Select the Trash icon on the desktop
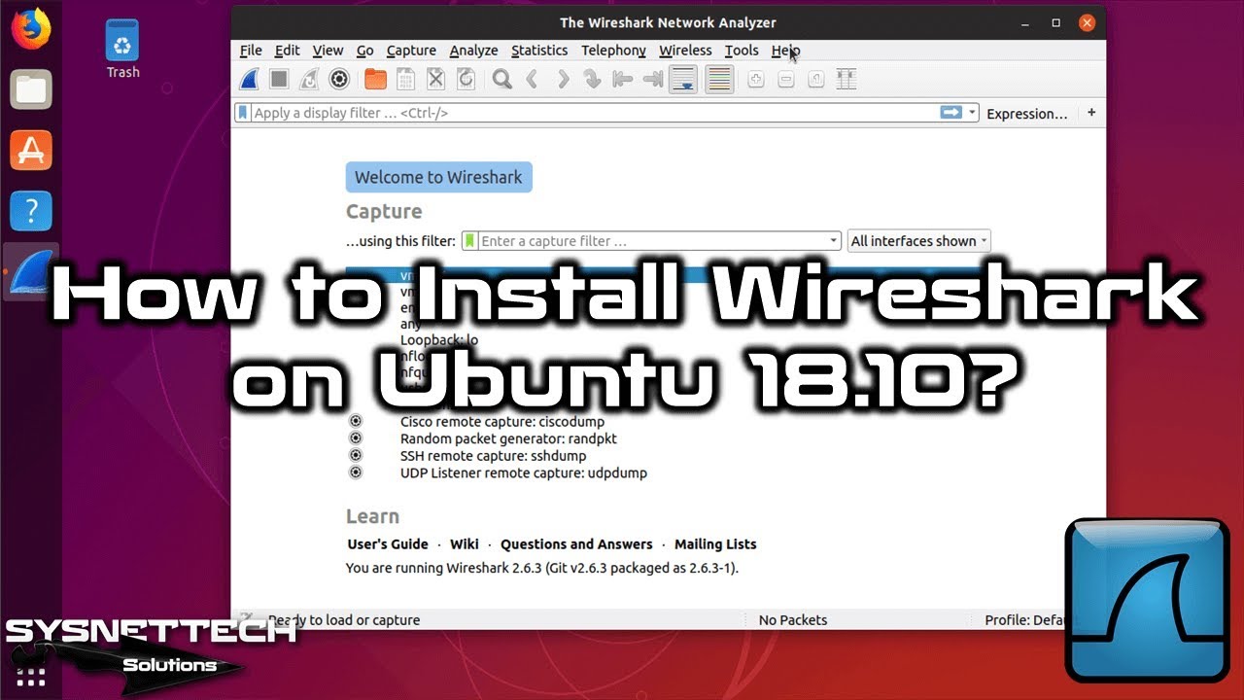This screenshot has width=1244, height=700. [122, 51]
